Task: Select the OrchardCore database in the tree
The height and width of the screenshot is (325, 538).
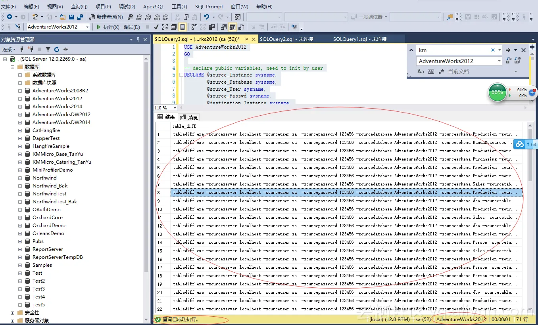Action: point(48,217)
